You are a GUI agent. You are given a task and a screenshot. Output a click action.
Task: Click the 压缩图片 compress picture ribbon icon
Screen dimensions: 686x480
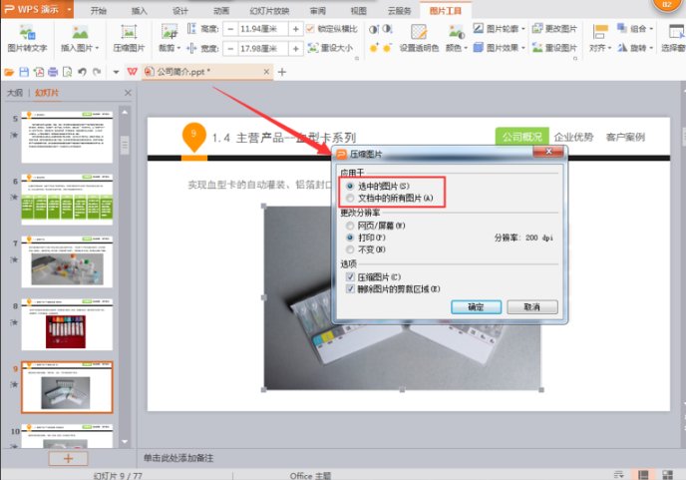click(129, 32)
